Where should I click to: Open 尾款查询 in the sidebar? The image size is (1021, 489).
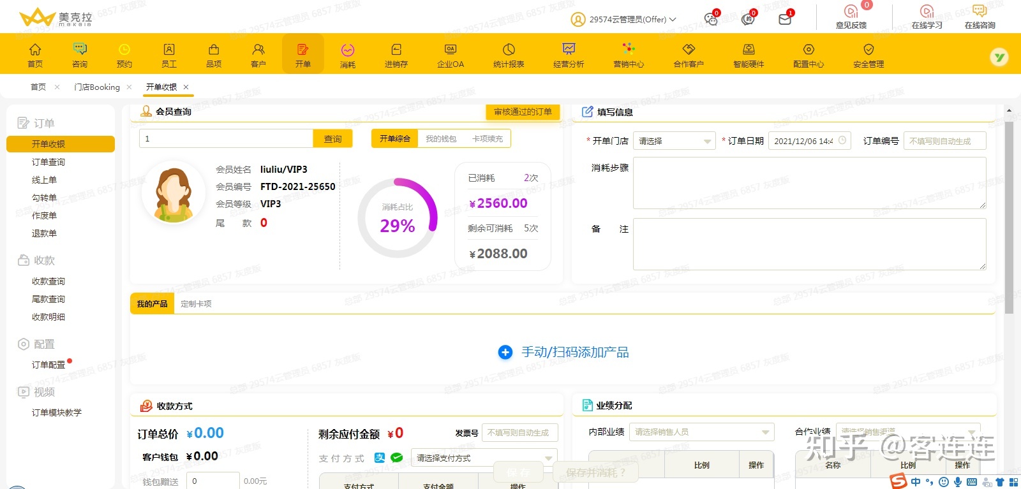[48, 299]
